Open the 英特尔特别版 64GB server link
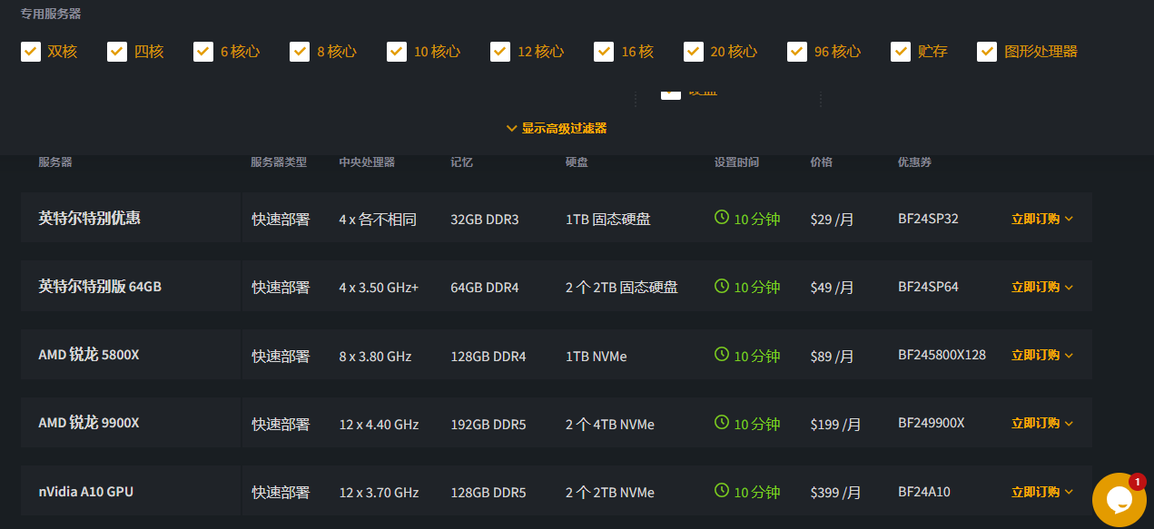The height and width of the screenshot is (529, 1154). [100, 287]
